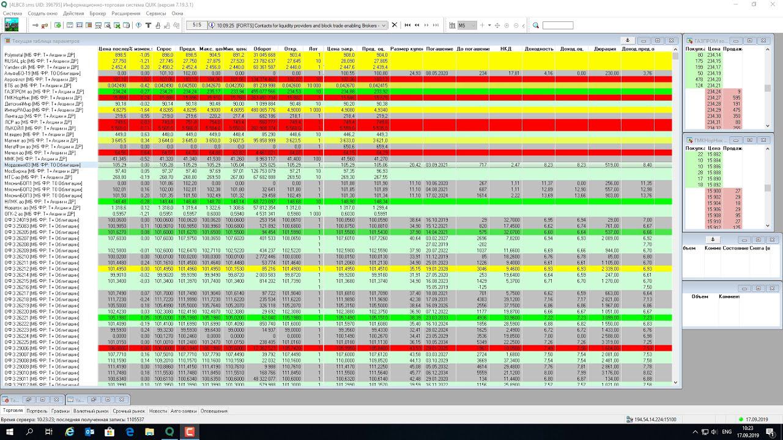783x440 pixels.
Task: Click the magnifier search icon
Action: click(x=536, y=25)
